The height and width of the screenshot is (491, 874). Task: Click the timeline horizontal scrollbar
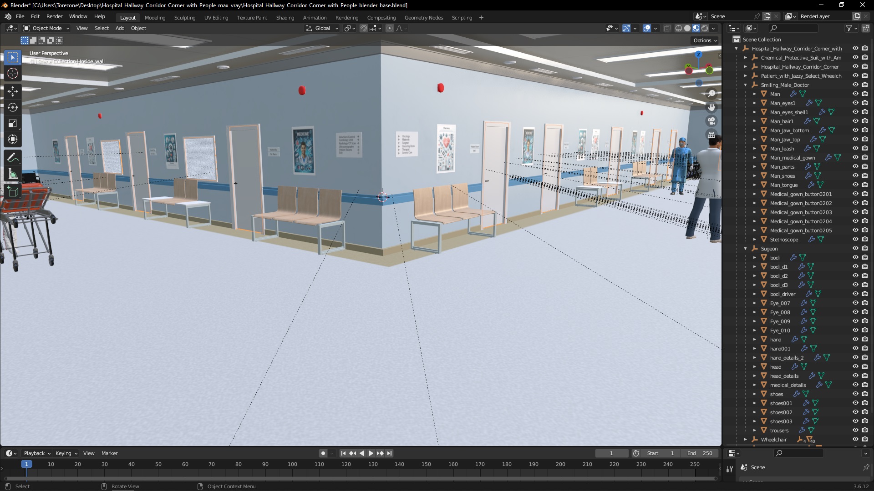tap(361, 478)
